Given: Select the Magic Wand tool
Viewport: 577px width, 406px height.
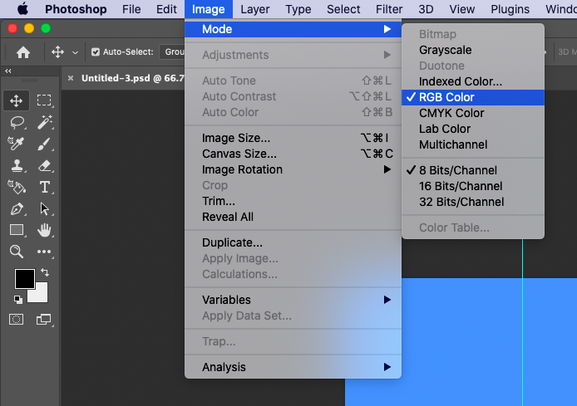Looking at the screenshot, I should [45, 122].
